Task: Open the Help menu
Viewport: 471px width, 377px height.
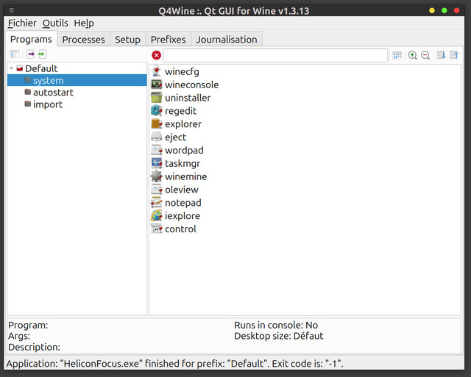Action: pos(84,23)
